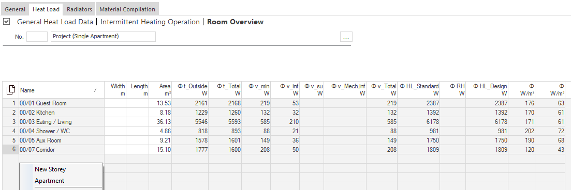Image resolution: width=571 pixels, height=190 pixels.
Task: Click the copy table icon in header
Action: point(10,89)
